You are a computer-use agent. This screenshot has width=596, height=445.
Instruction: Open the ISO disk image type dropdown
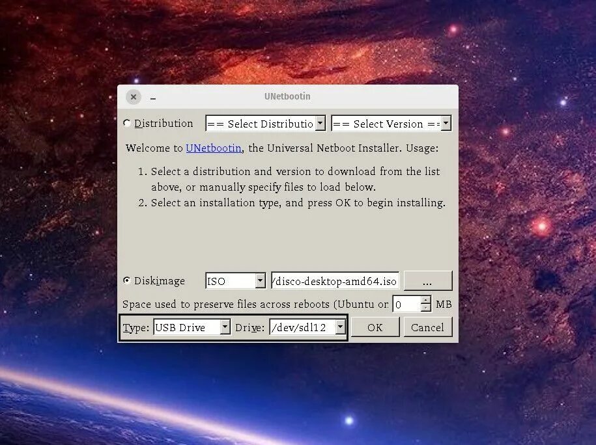[x=235, y=281]
